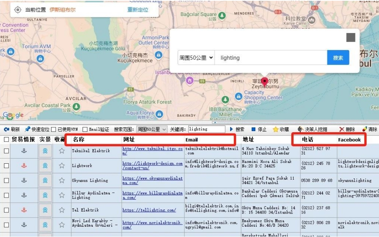Check the Teknikel Elektrik row checkbox
The height and width of the screenshot is (237, 379).
(6, 151)
